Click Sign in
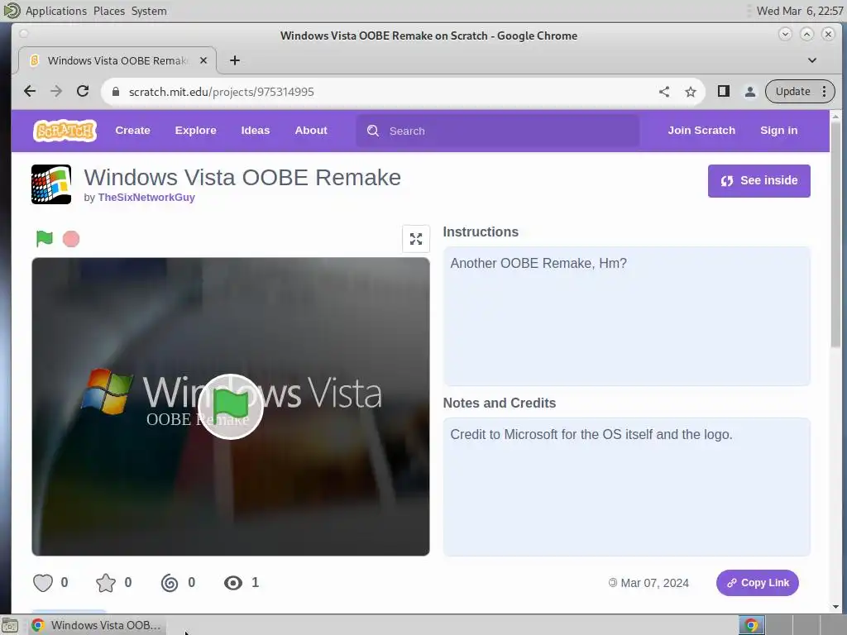This screenshot has height=635, width=847. coord(778,130)
